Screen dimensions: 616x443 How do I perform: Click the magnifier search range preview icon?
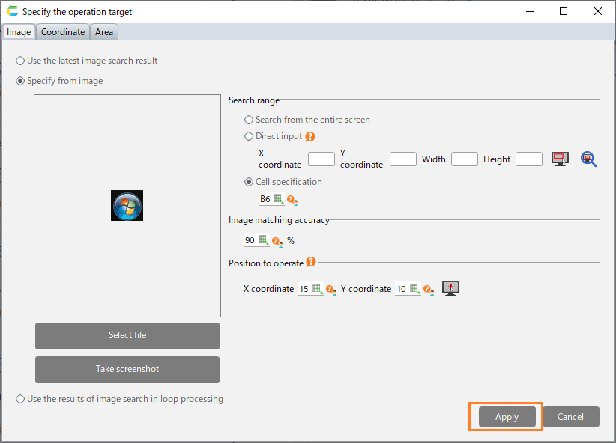click(588, 159)
